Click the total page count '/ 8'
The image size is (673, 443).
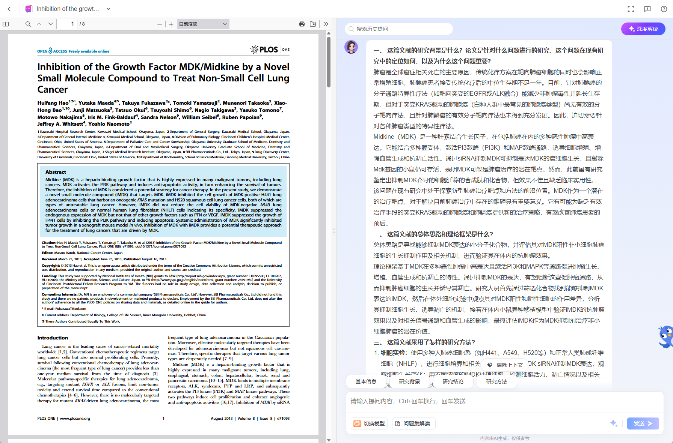(x=82, y=24)
